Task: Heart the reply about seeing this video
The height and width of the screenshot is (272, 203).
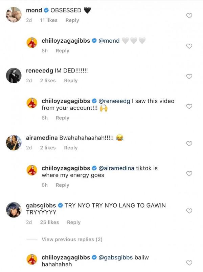Action: [189, 106]
